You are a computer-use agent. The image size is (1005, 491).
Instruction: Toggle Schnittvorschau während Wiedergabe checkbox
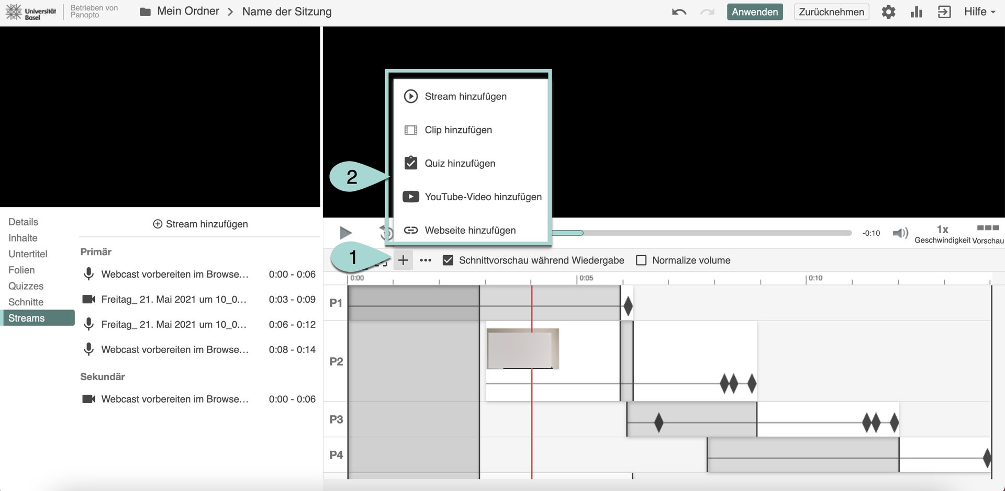[448, 260]
